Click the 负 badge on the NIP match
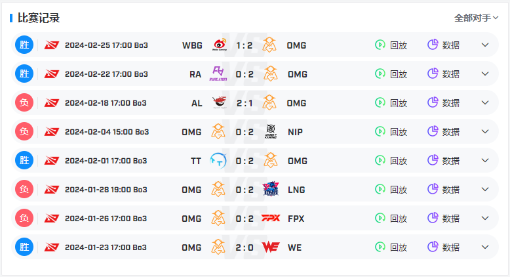The height and width of the screenshot is (277, 510). coord(24,131)
